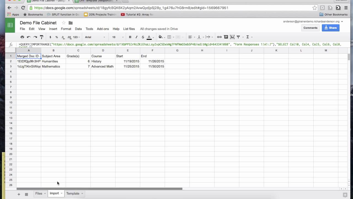Screen dimensions: 353x199
Task: Open the Arial font dropdown
Action: [95, 37]
